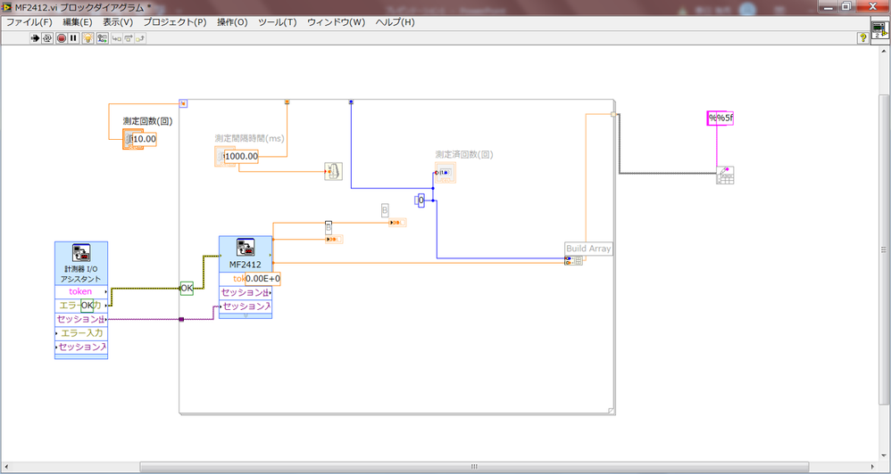Open the 操作(O) menu
This screenshot has height=474, width=891.
pos(232,22)
